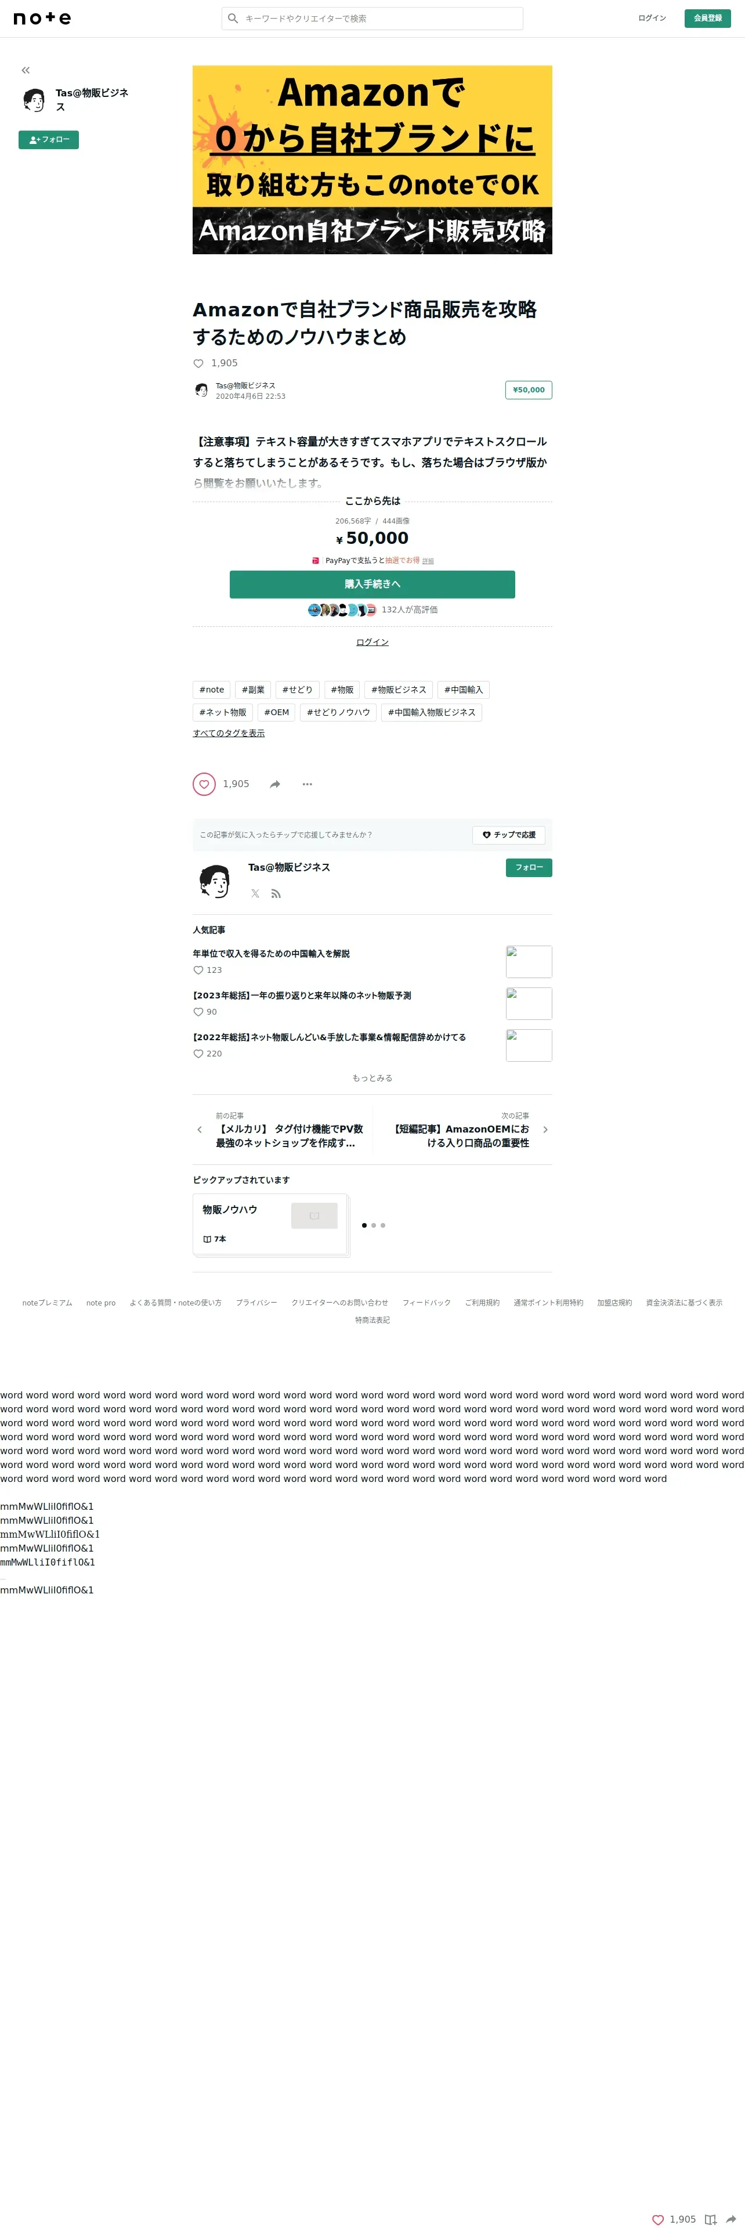This screenshot has height=2236, width=745.
Task: Toggle the circled like heart button
Action: tap(204, 784)
